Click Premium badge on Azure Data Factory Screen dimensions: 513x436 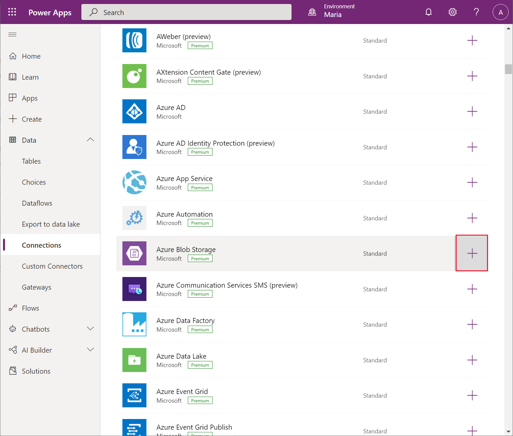[x=200, y=330]
